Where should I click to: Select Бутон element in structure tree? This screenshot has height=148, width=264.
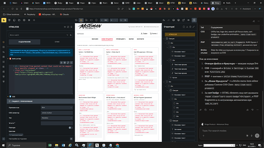(x=182, y=78)
